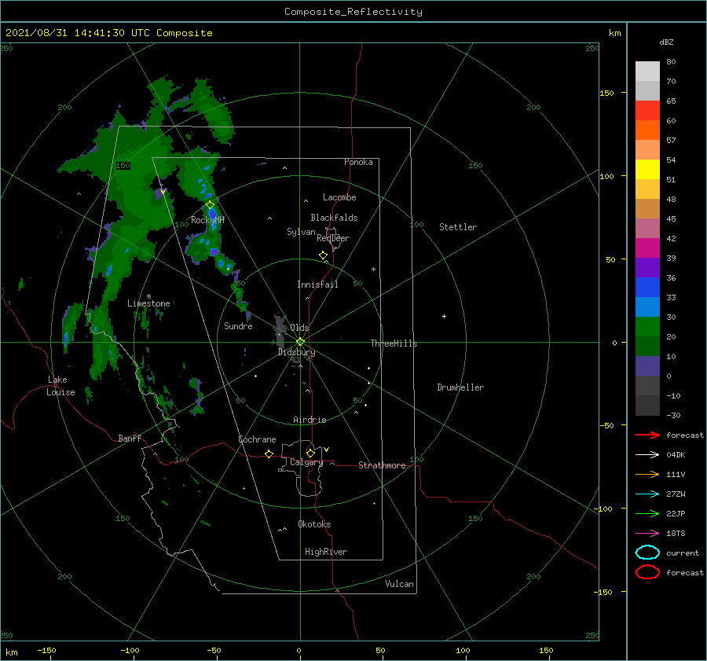Select the -10 dBZ dark gray swatch

[647, 405]
